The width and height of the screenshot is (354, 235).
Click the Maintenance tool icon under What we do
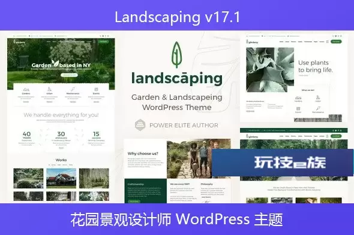click(318, 108)
